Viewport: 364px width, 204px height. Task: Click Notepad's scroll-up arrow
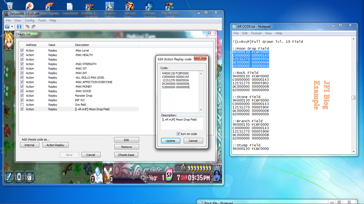click(x=354, y=39)
